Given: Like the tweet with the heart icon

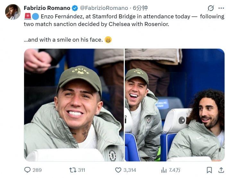Looking at the screenshot, I should [x=118, y=170].
